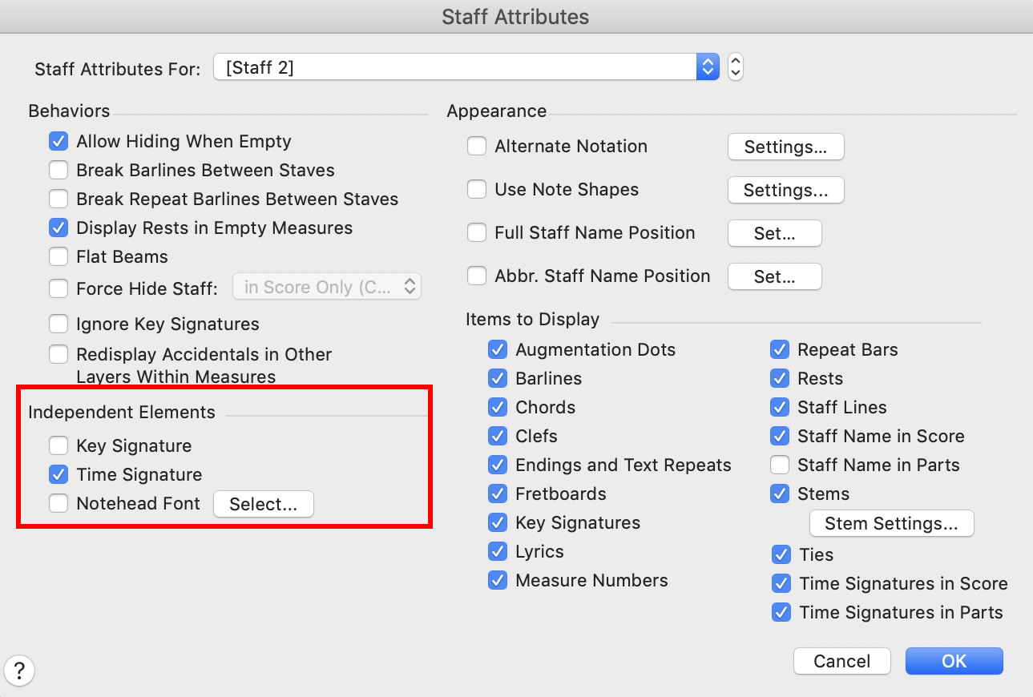Click the Help question mark button
1033x697 pixels.
pyautogui.click(x=19, y=671)
